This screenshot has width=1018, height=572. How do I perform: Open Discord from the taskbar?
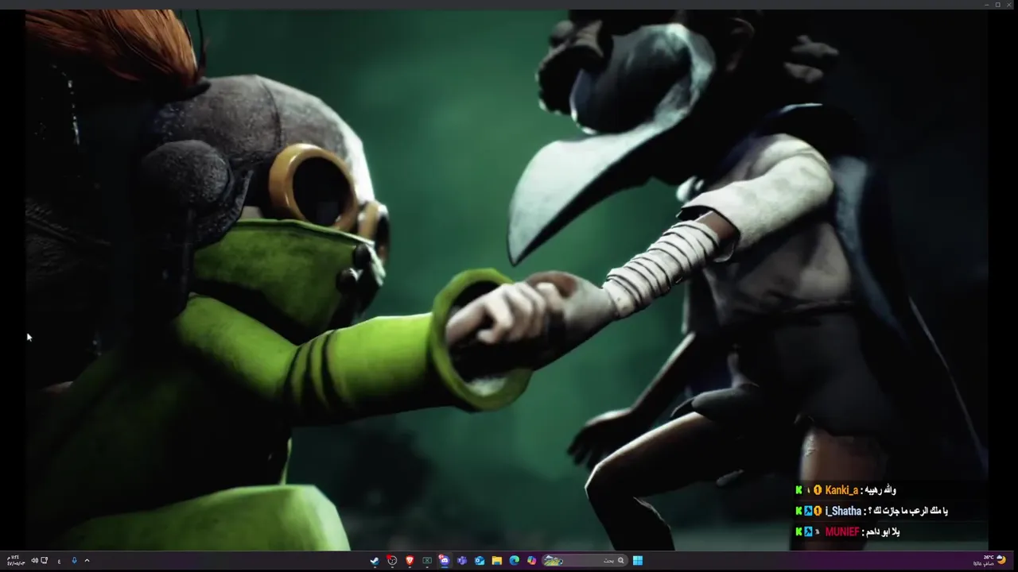click(445, 561)
